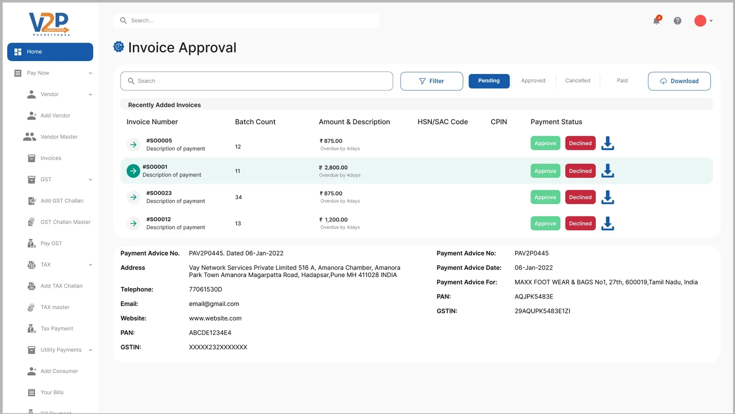Click the Add Vendor icon
Viewport: 735px width, 414px height.
click(32, 115)
